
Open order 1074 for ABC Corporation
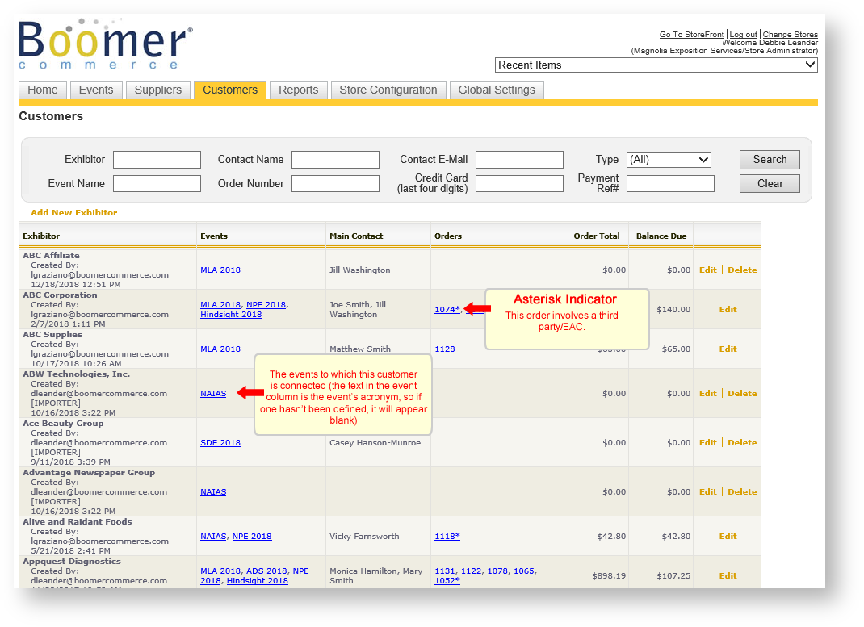[x=447, y=309]
